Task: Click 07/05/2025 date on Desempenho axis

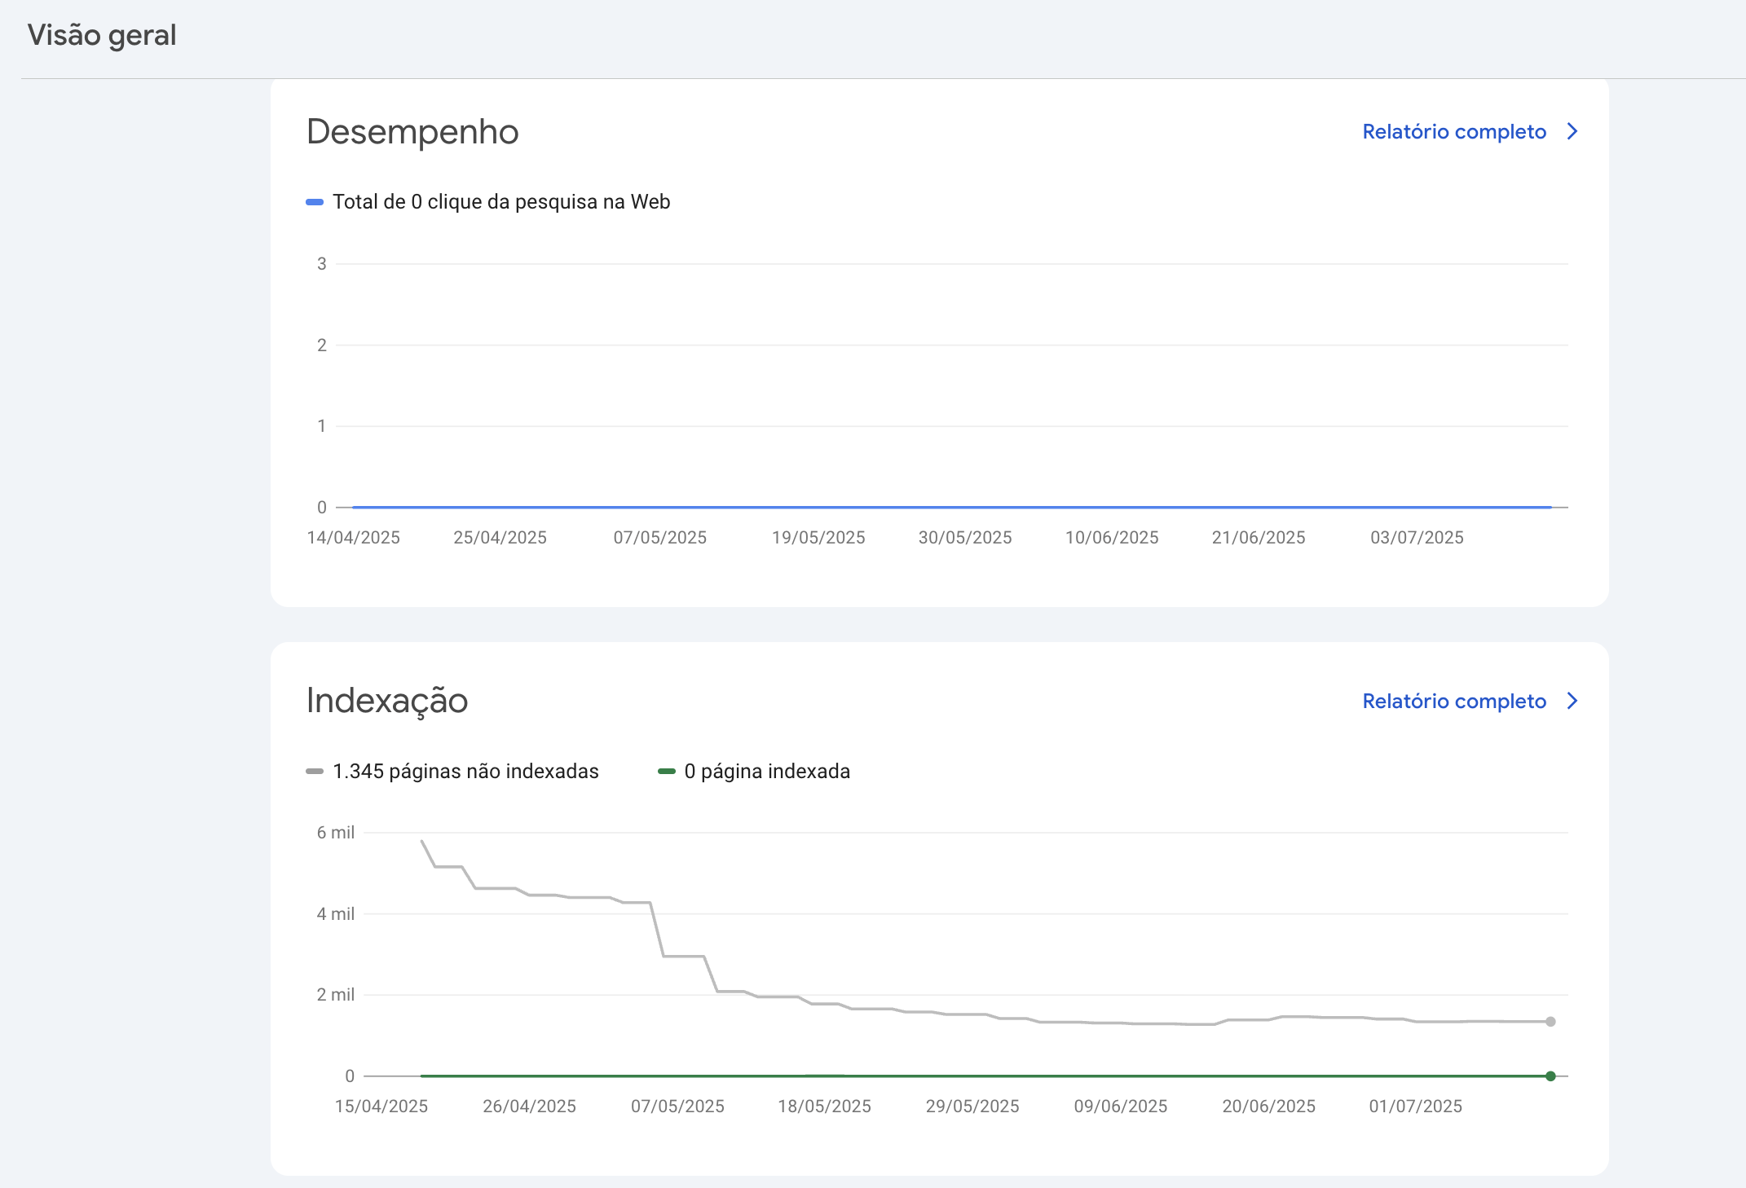Action: point(660,538)
